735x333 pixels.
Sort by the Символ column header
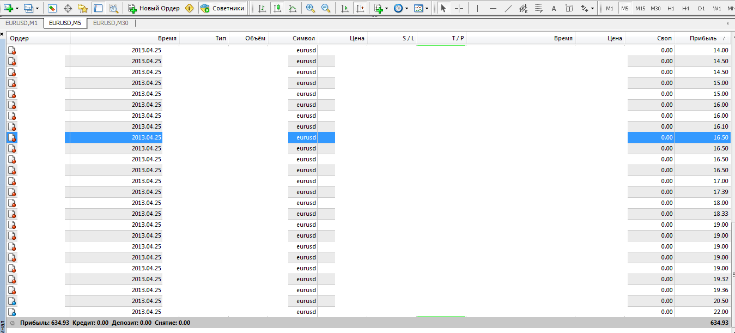[x=293, y=38]
